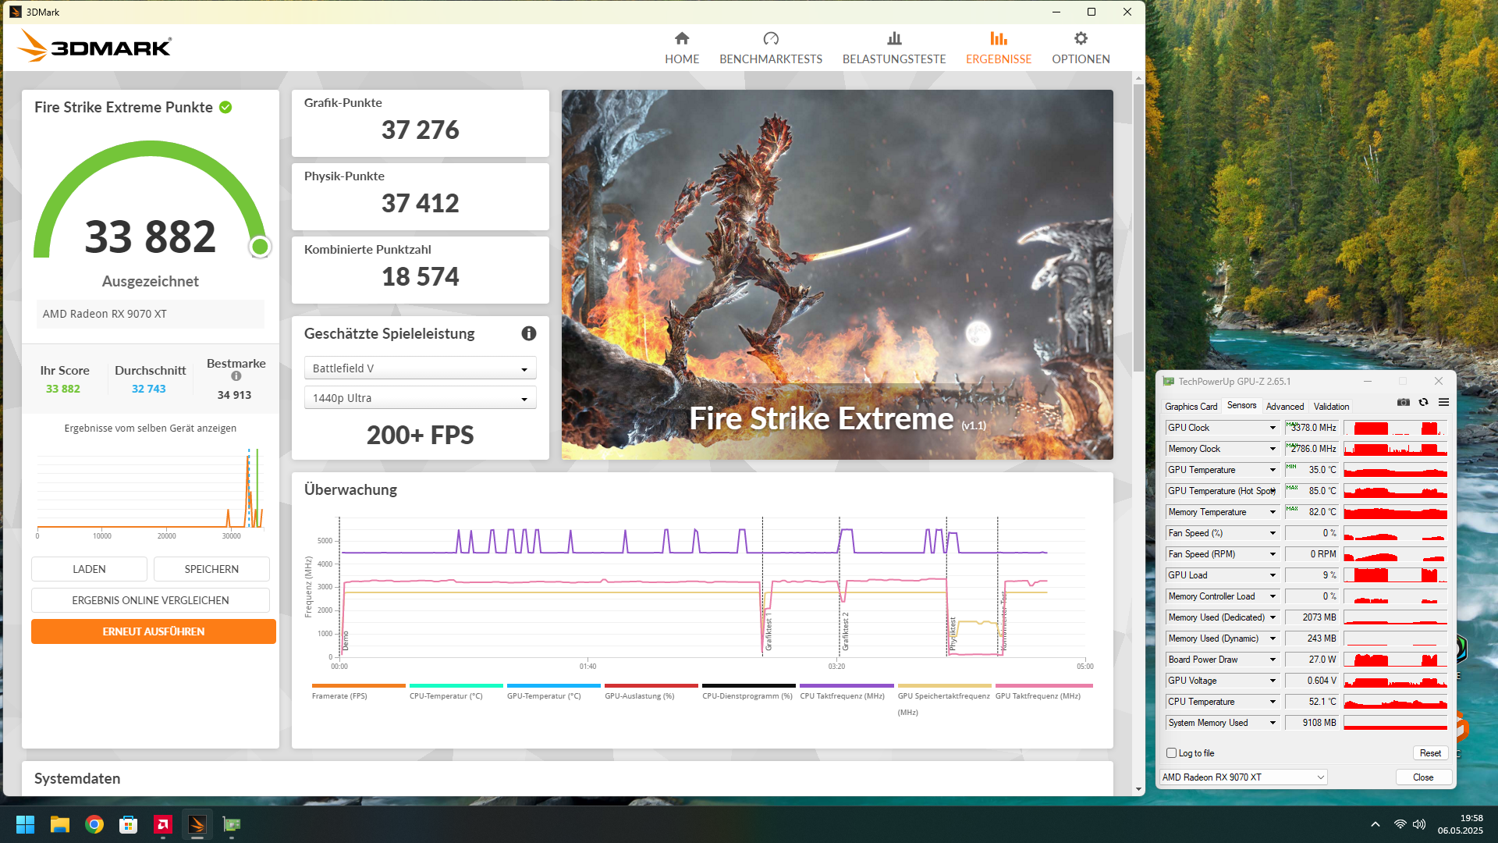Open AMD Software from the taskbar

(163, 824)
